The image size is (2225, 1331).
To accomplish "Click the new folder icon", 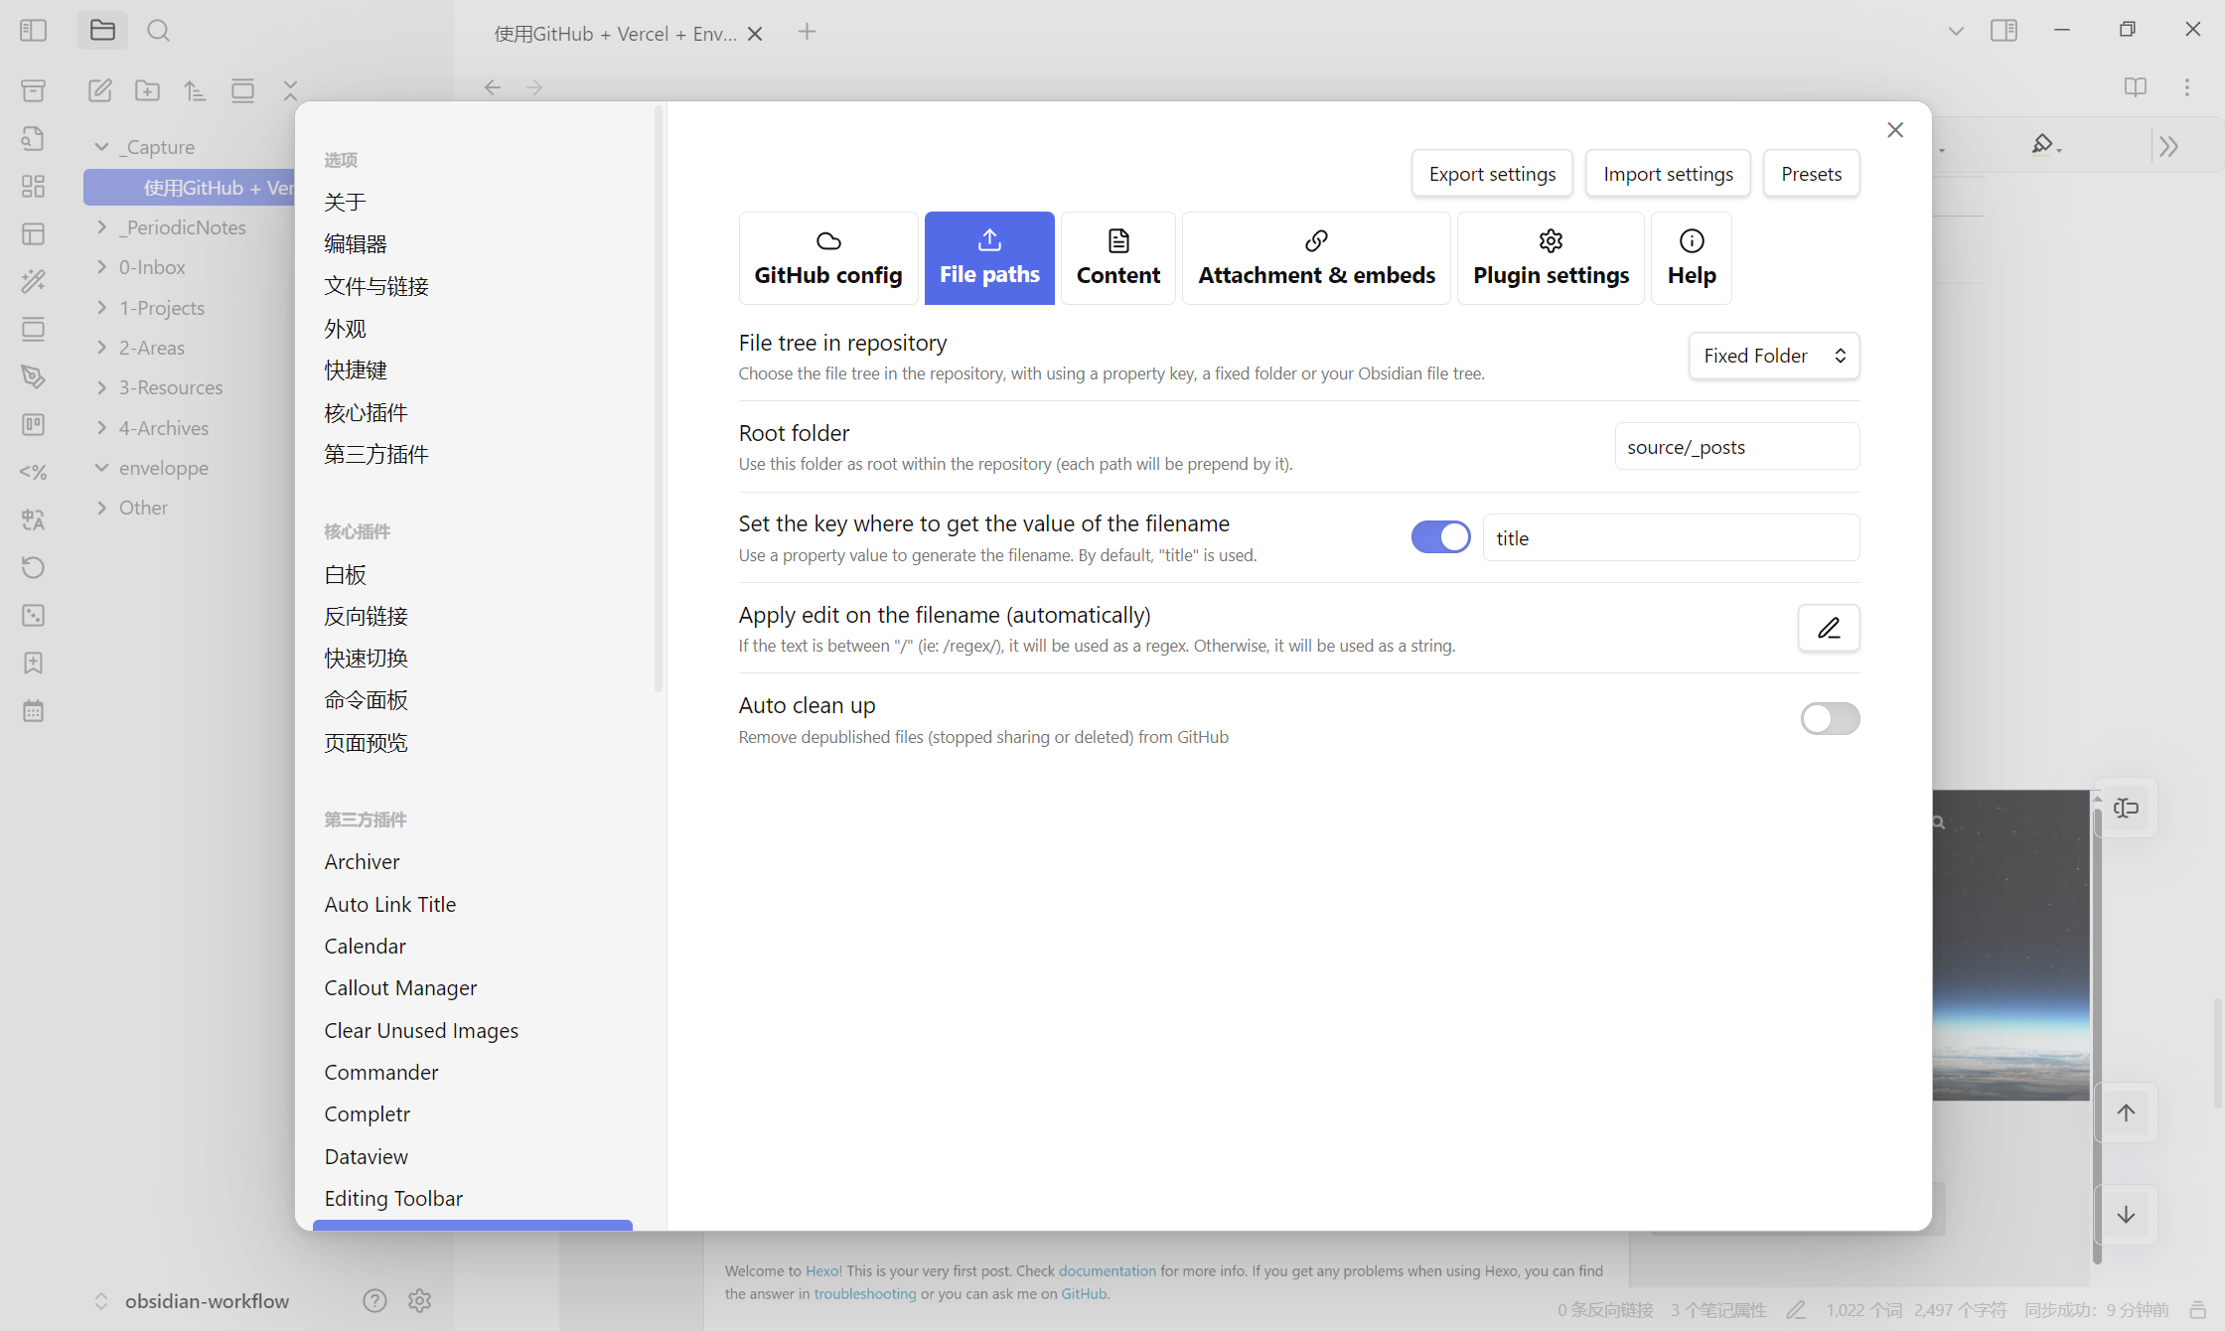I will tap(147, 90).
